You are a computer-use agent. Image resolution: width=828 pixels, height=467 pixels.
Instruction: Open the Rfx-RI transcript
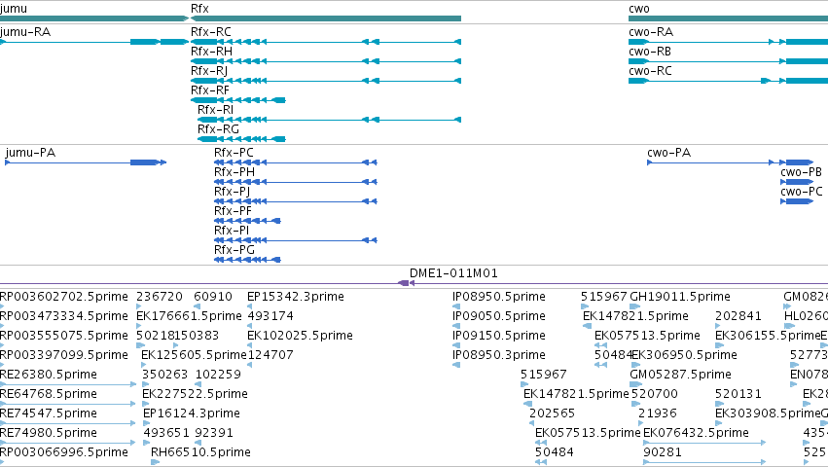(215, 110)
